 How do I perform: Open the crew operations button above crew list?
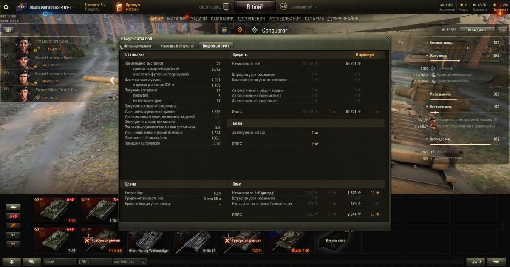pyautogui.click(x=9, y=30)
